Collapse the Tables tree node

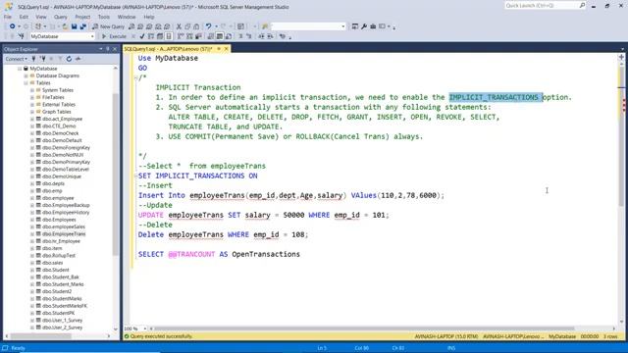pyautogui.click(x=26, y=82)
